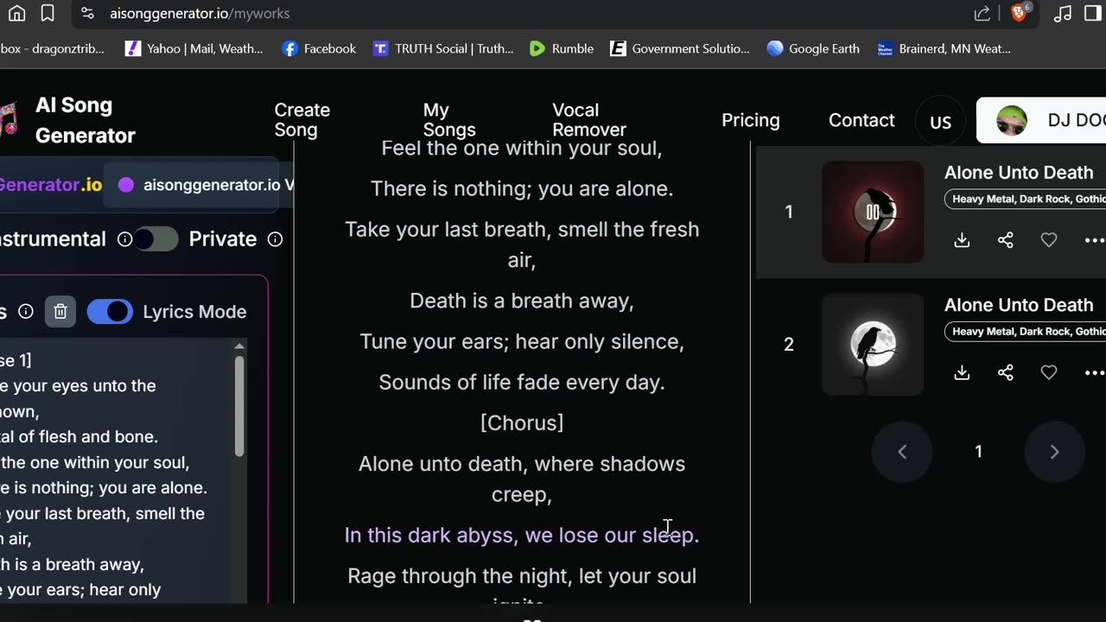This screenshot has height=622, width=1106.
Task: Open Rumble bookmark
Action: (x=562, y=48)
